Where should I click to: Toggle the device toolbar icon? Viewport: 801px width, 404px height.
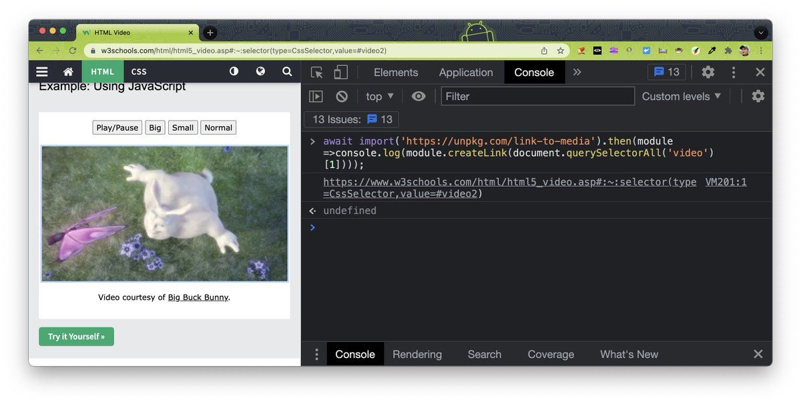click(x=340, y=72)
